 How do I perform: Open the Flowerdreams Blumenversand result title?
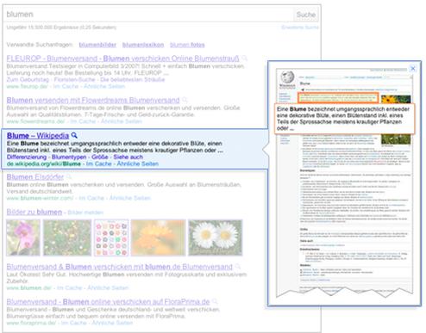coord(93,100)
